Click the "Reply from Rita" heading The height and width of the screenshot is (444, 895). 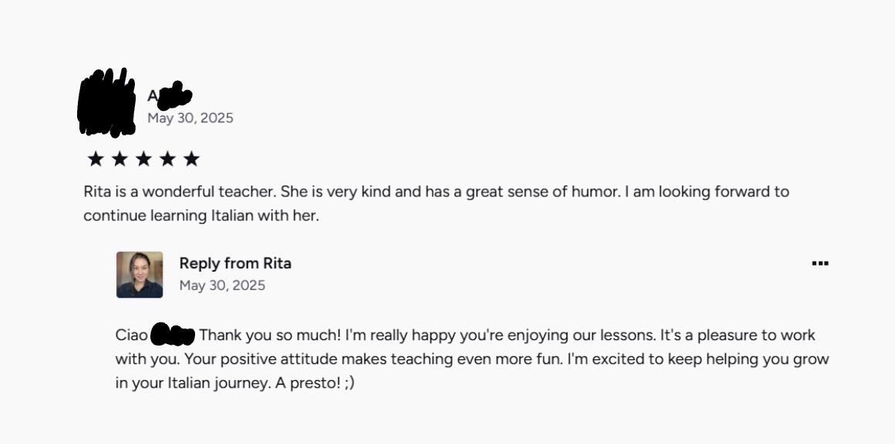(x=235, y=263)
